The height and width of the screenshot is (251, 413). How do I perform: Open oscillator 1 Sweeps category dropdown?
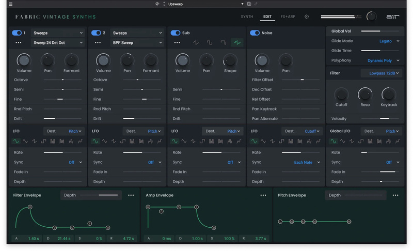coord(58,33)
